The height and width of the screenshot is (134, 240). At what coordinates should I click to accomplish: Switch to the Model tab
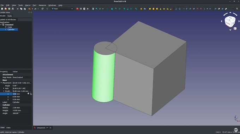pyautogui.click(x=2, y=16)
